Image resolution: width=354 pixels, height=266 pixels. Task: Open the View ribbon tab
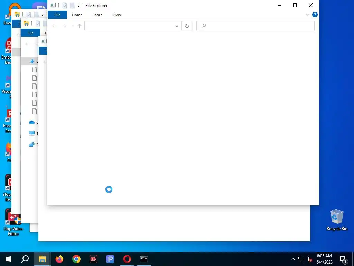pos(117,15)
